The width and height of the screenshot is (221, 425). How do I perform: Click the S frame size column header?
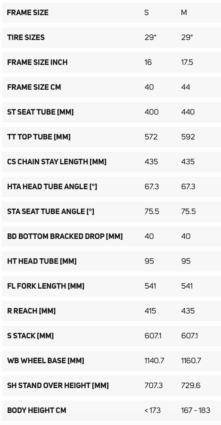tap(147, 12)
